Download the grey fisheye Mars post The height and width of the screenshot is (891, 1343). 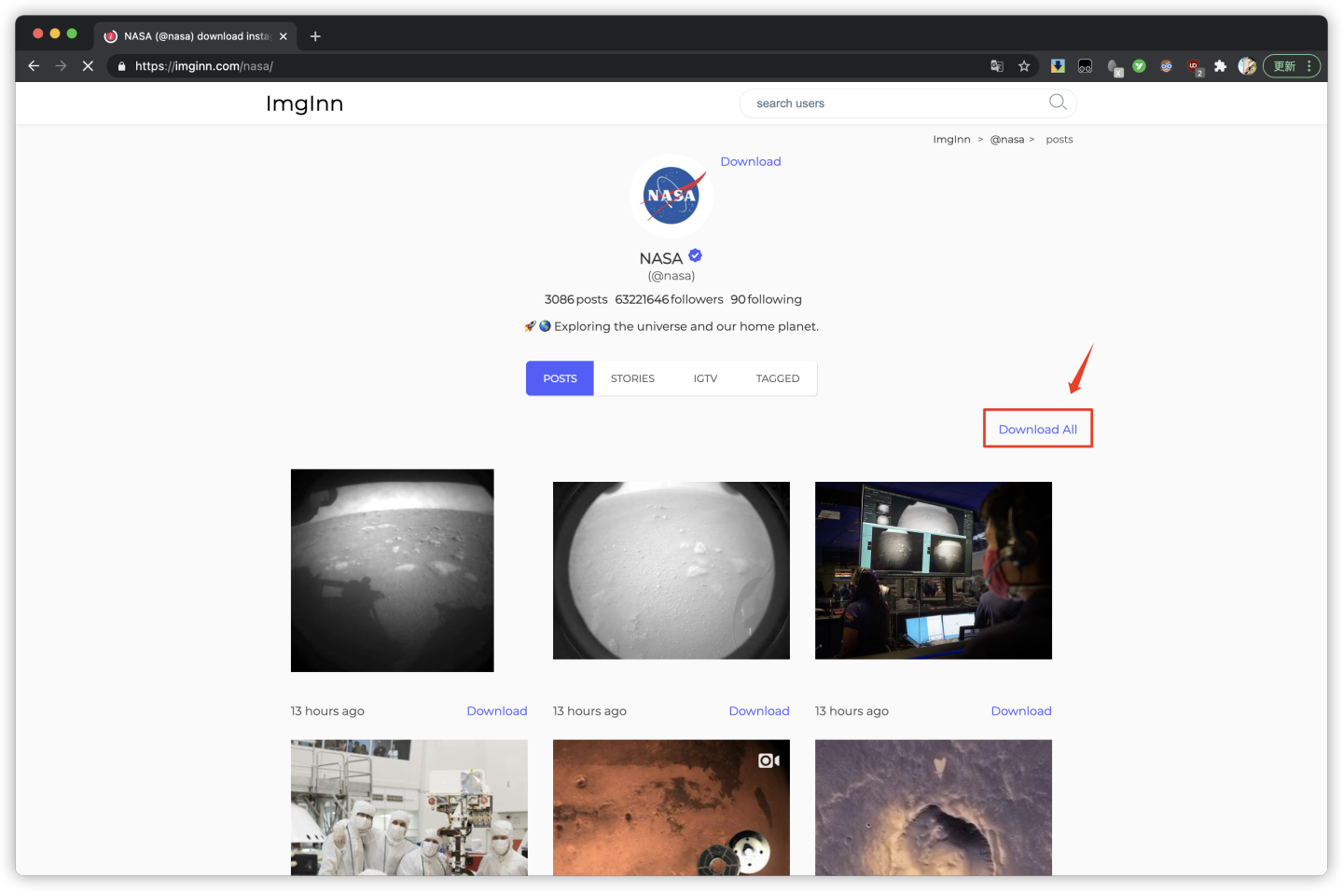click(x=759, y=711)
